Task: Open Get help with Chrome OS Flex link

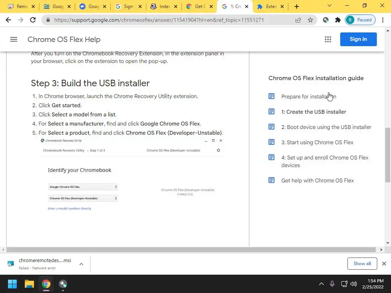Action: tap(317, 180)
